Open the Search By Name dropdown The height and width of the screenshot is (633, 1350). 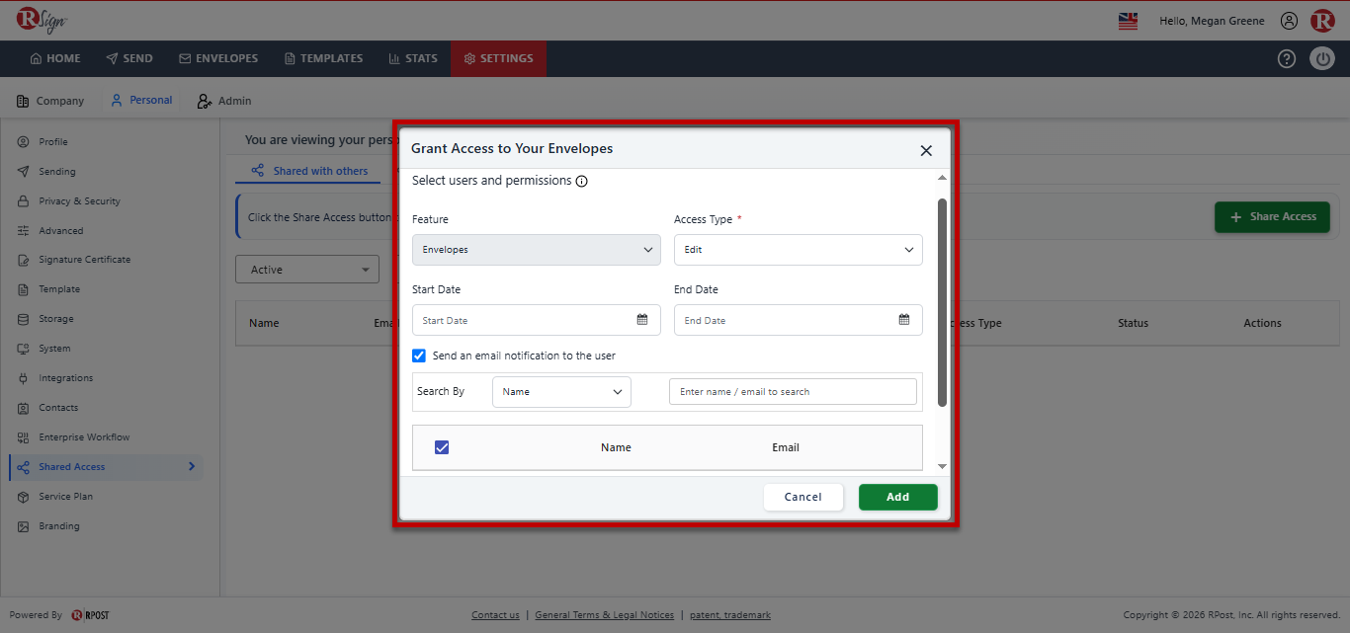561,392
